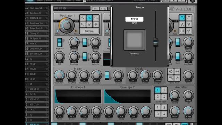
Task: Click the Pitch LED button on Oscillator 1
Action: [57, 31]
